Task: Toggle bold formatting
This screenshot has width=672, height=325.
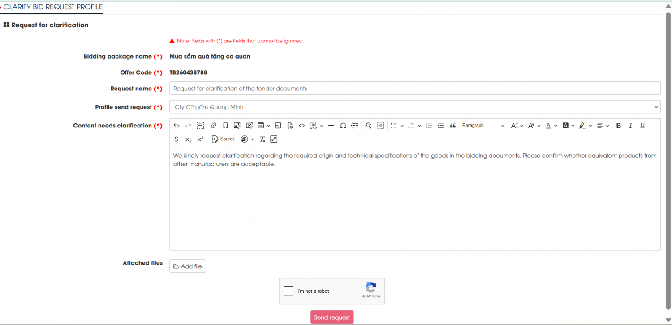Action: 618,126
